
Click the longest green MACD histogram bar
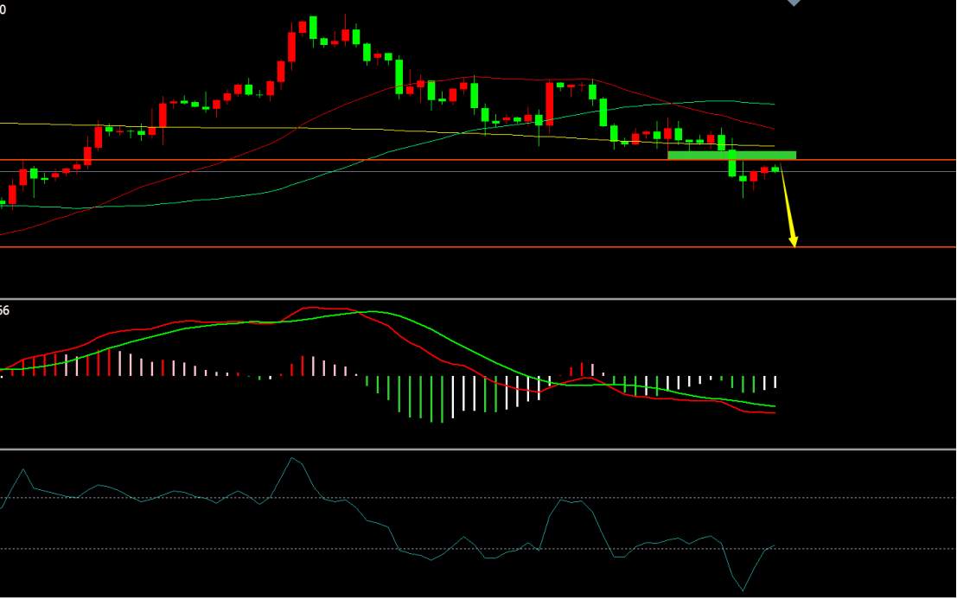442,399
